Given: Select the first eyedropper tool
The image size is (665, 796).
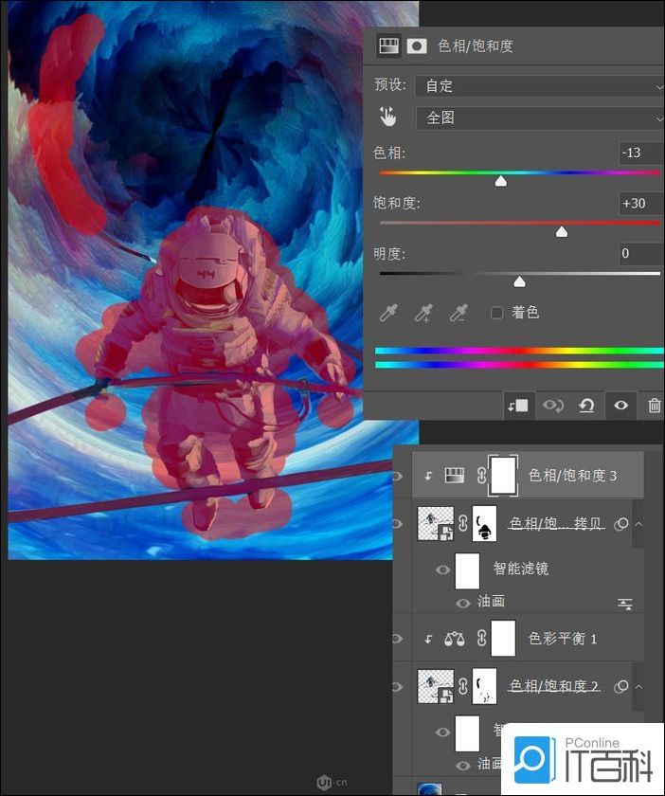Looking at the screenshot, I should click(388, 313).
